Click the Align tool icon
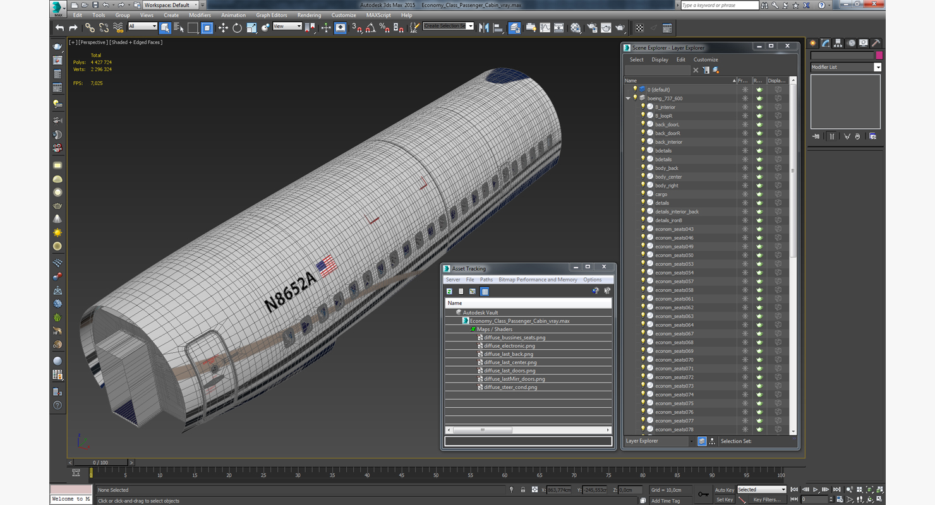The height and width of the screenshot is (505, 935). click(498, 28)
